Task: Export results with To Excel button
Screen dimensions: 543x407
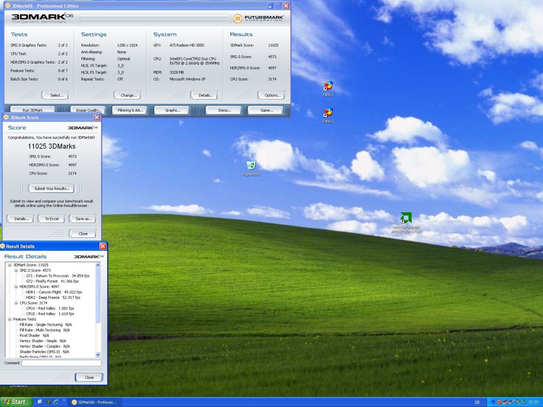Action: coord(52,219)
